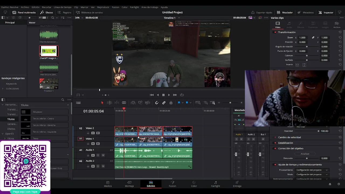Screen dimensions: 345x194
Task: Lock the Video 1 track
Action: point(88,144)
